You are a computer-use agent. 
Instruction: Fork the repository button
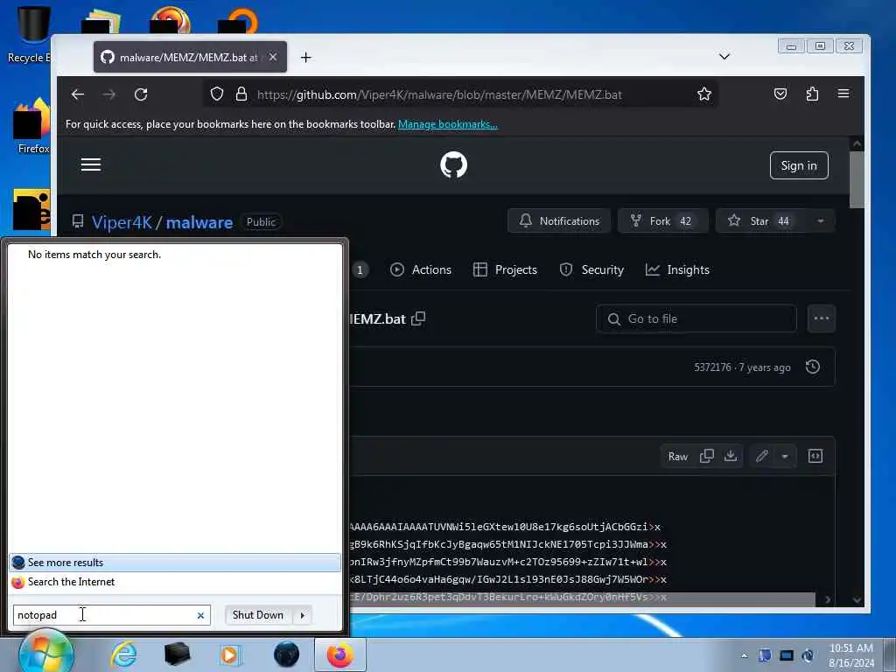click(x=663, y=221)
